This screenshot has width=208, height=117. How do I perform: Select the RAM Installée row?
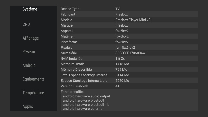coord(129,58)
